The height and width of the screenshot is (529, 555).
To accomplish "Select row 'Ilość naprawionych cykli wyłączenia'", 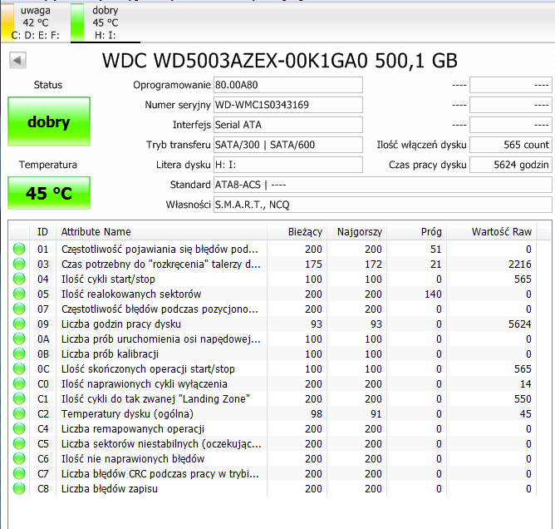I will (273, 383).
